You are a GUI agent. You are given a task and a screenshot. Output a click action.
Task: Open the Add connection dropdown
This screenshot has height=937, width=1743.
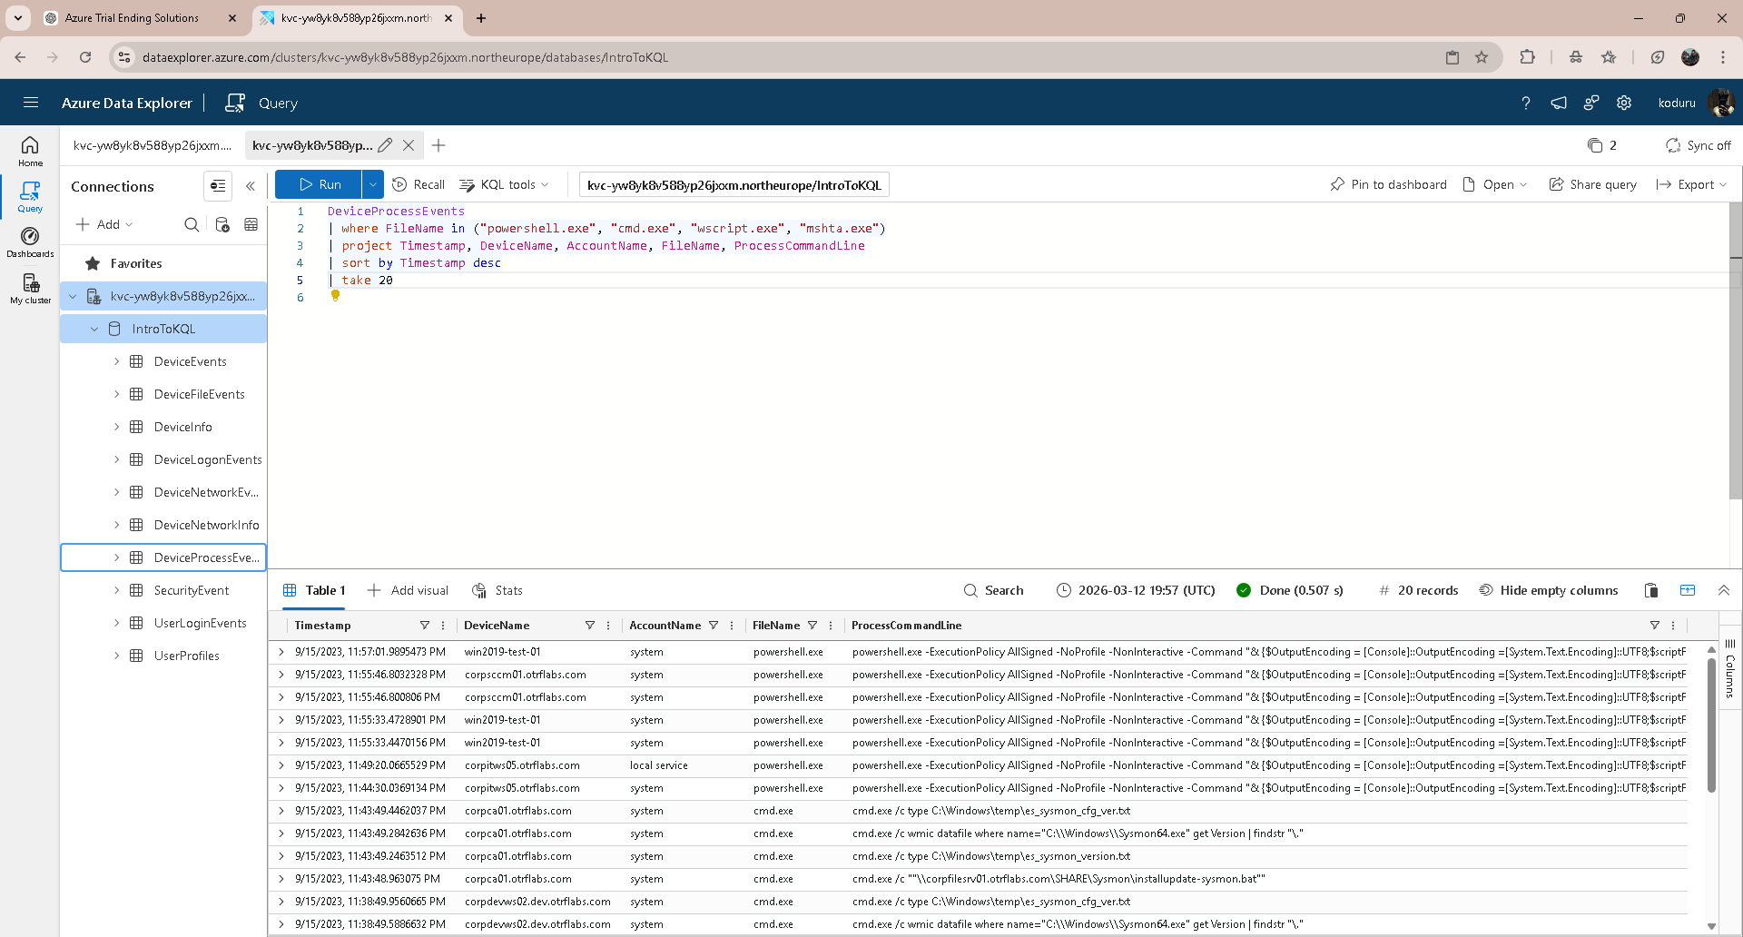pyautogui.click(x=104, y=224)
